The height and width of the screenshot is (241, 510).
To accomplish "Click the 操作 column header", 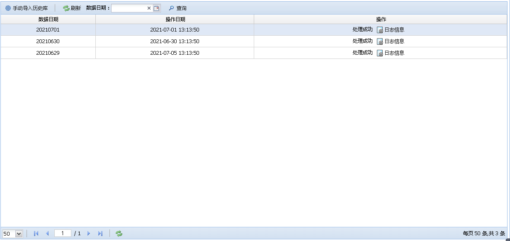I will tap(381, 19).
